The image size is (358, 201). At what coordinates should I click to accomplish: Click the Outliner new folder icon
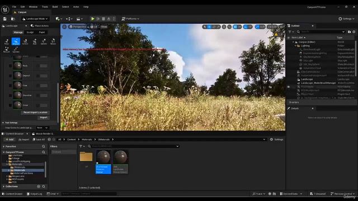tap(349, 32)
